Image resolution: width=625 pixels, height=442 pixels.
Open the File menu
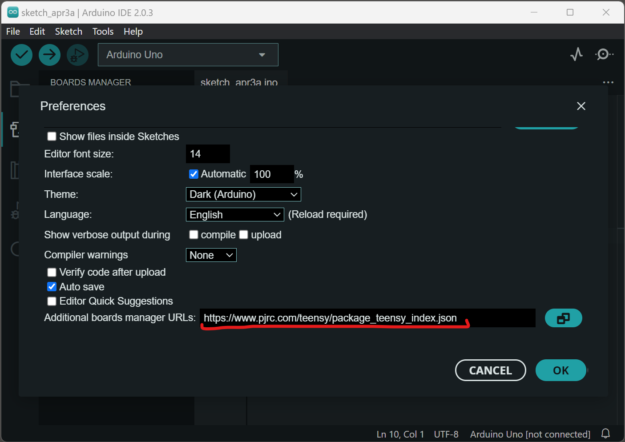[13, 32]
